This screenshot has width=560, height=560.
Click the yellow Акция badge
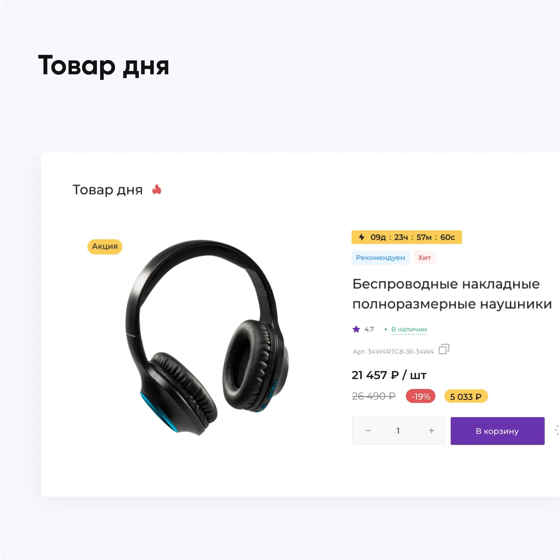click(x=105, y=246)
